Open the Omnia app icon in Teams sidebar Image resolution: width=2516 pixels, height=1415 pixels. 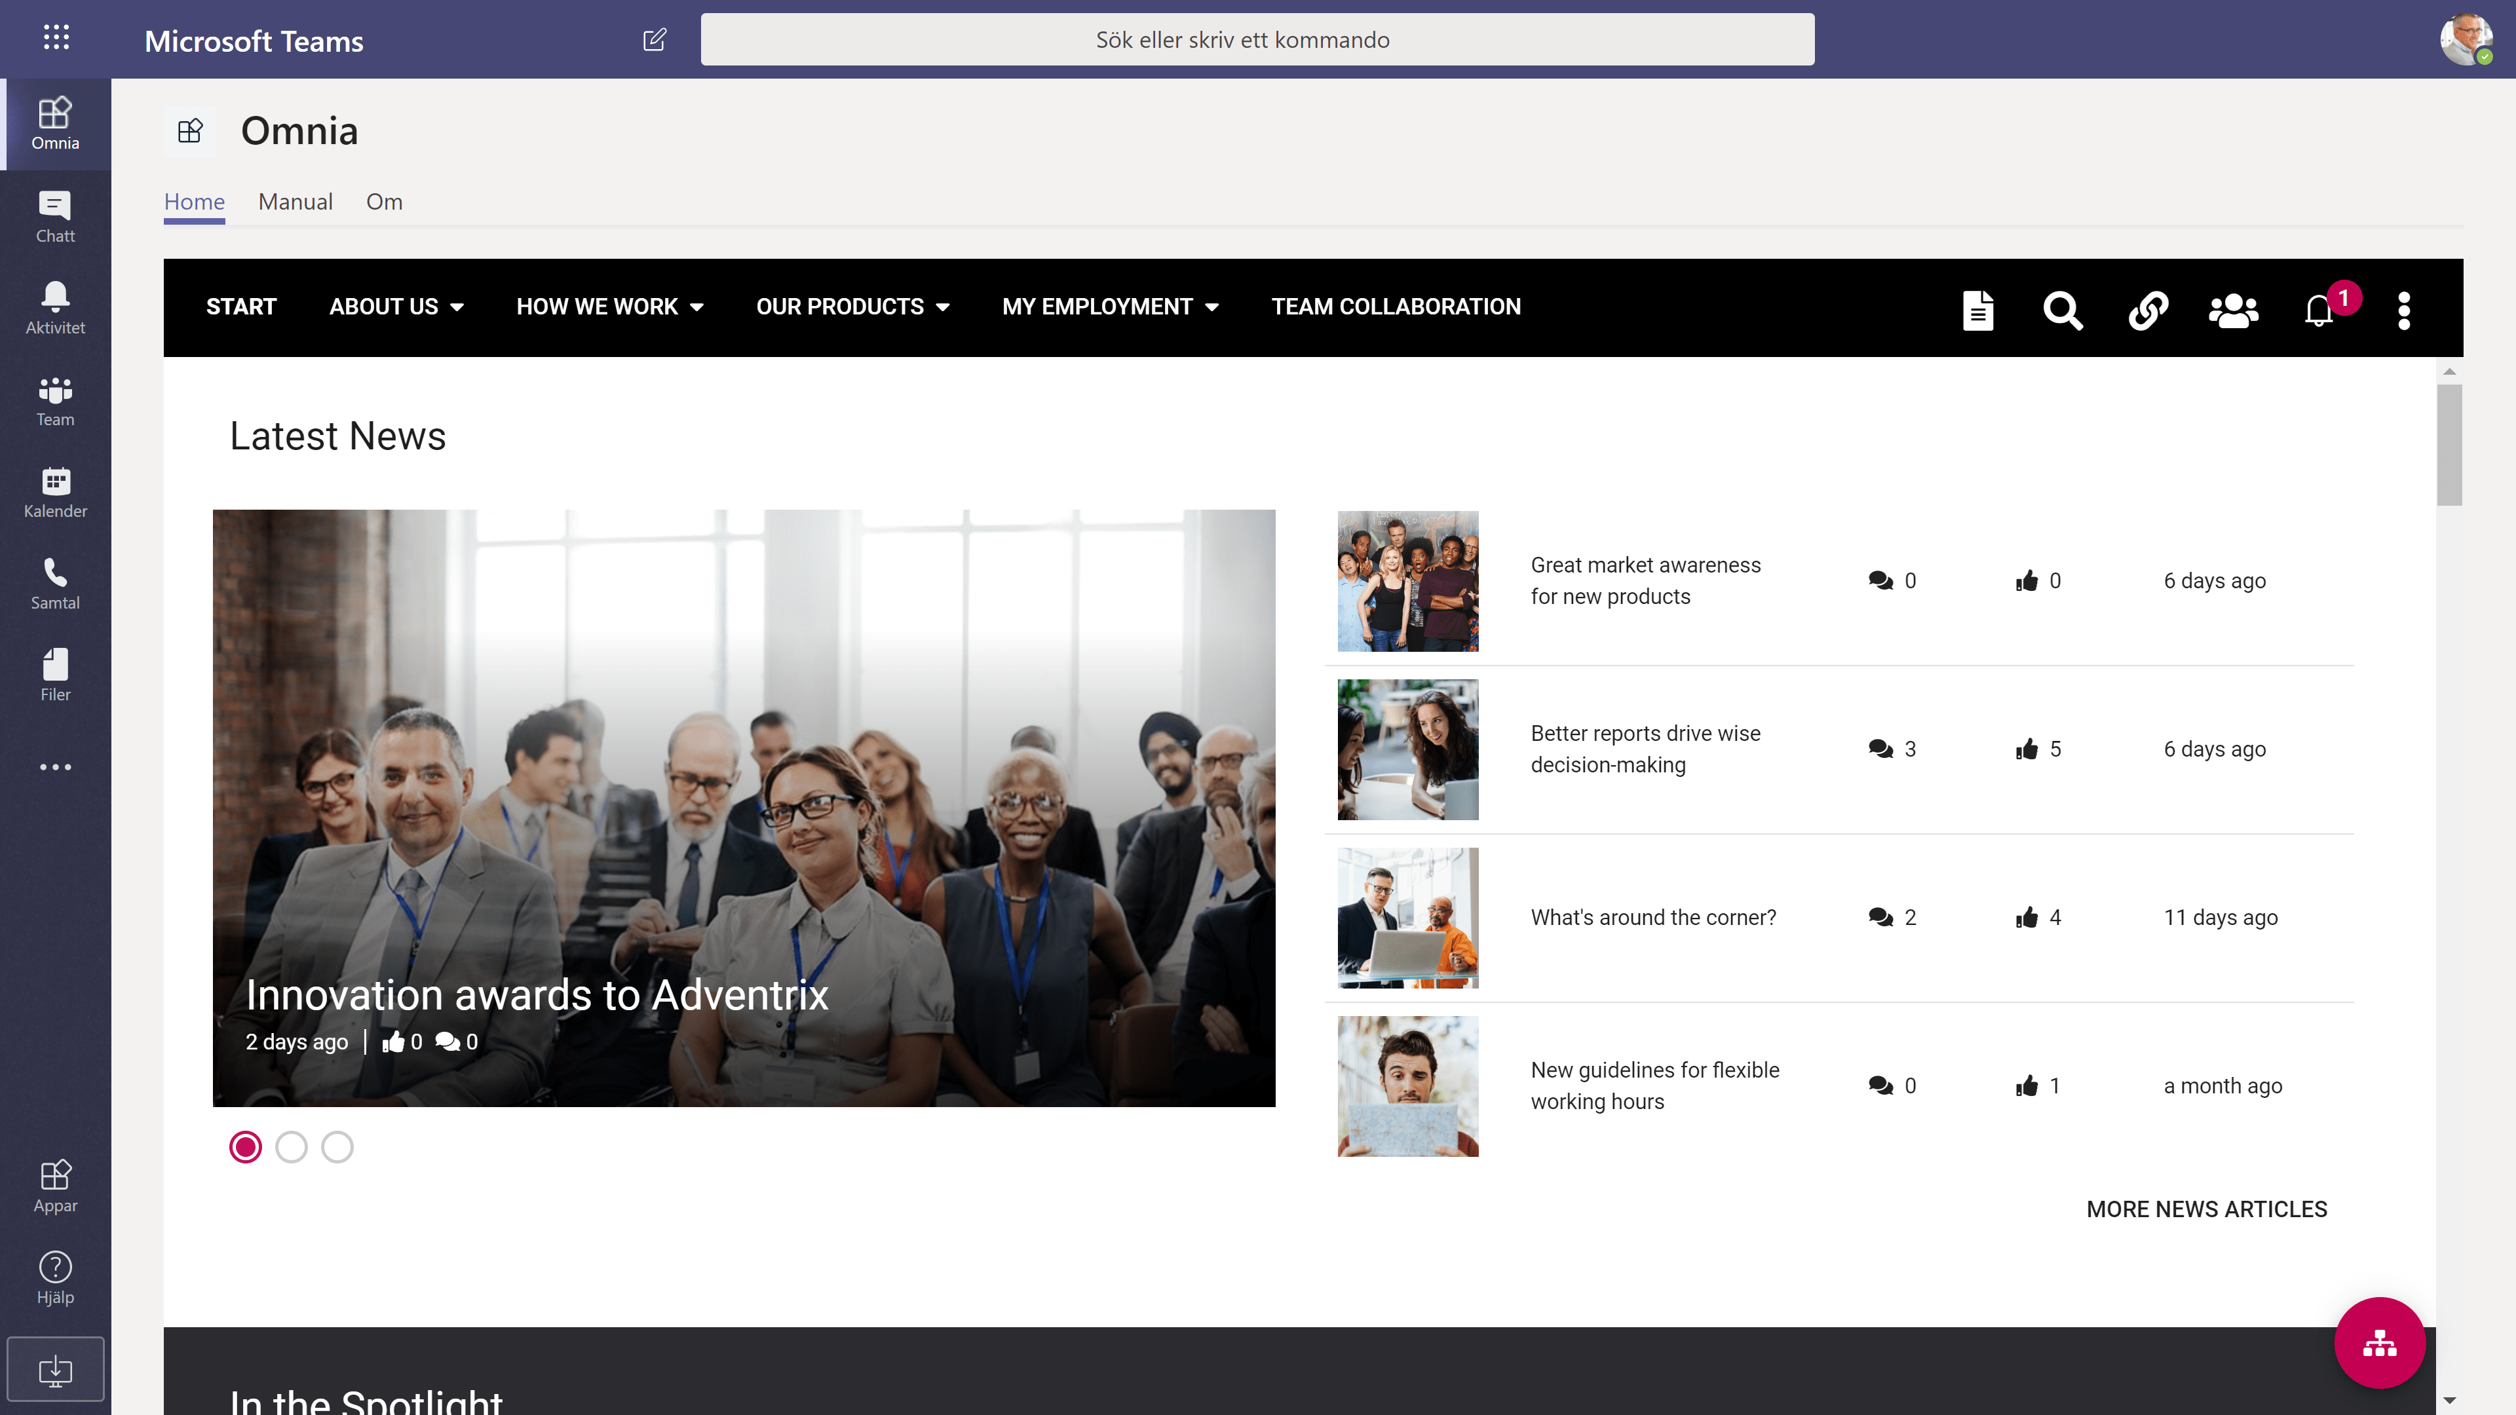[x=55, y=123]
